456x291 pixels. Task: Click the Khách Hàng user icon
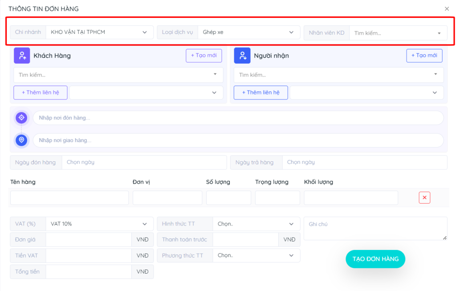(22, 56)
